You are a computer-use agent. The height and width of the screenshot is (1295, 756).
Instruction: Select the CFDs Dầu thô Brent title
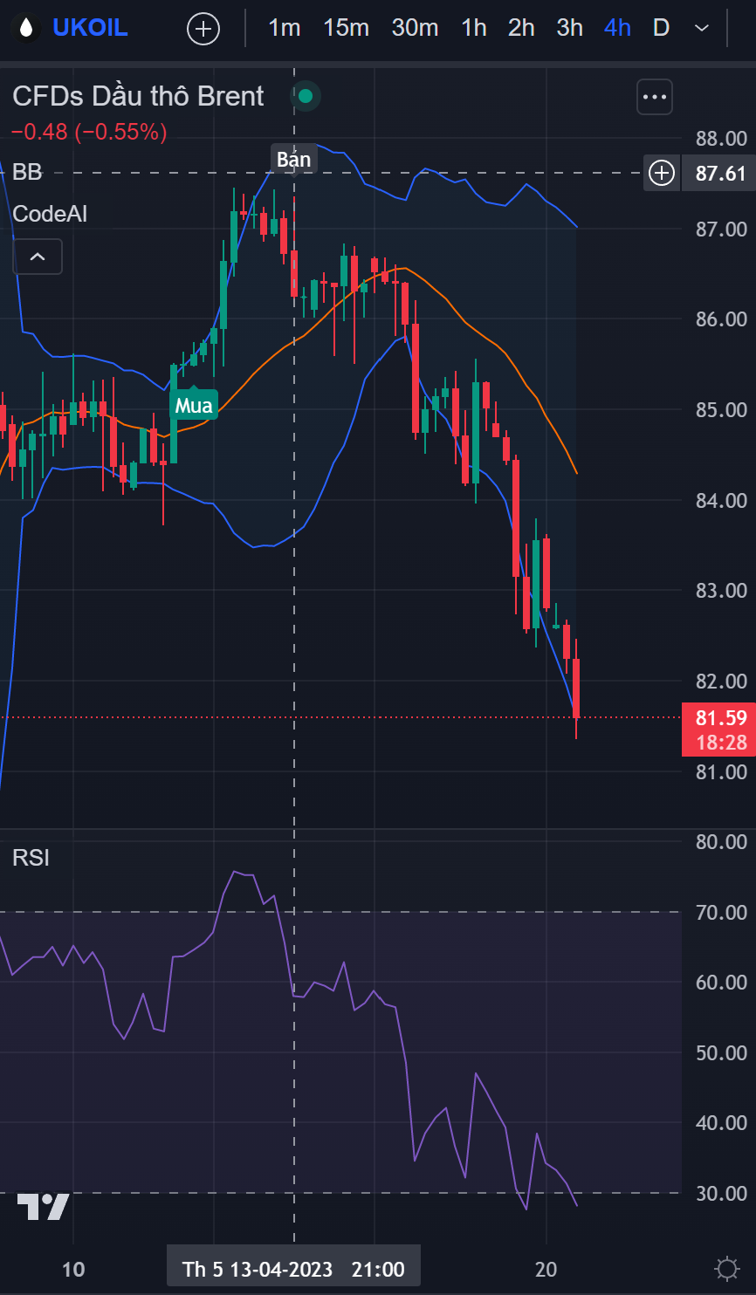[138, 96]
